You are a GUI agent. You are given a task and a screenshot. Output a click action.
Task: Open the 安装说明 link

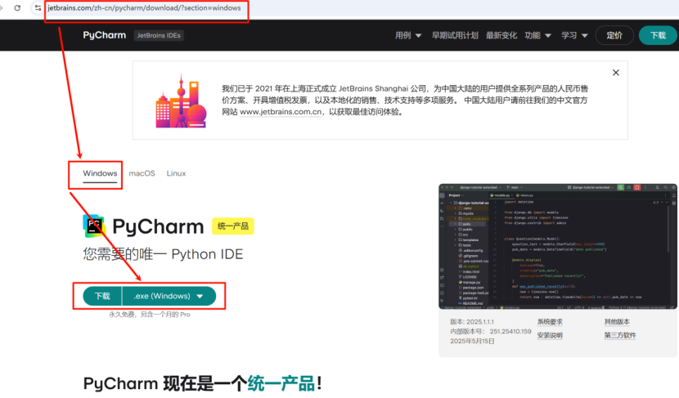tap(550, 335)
